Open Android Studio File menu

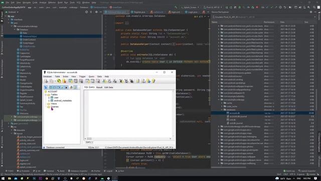click(8, 3)
